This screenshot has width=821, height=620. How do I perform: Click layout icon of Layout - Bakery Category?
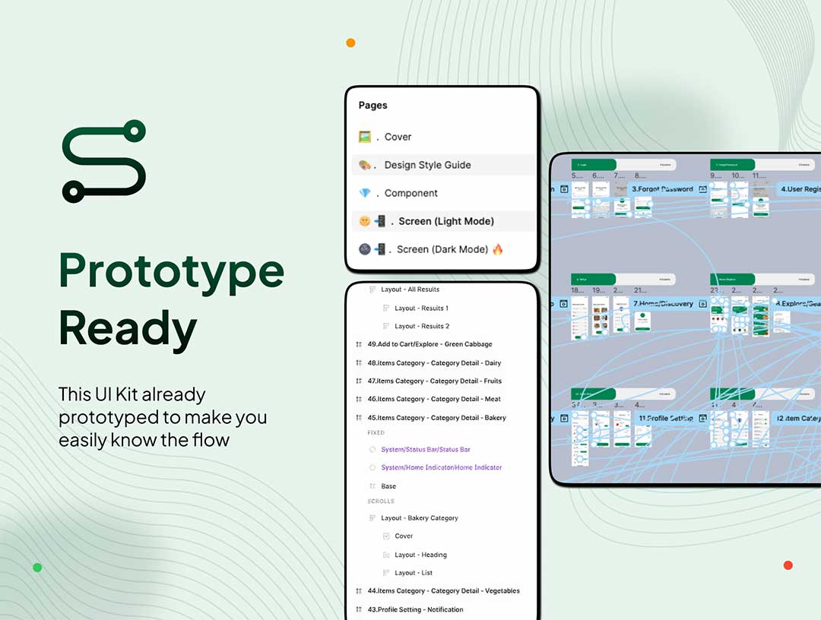pos(372,518)
